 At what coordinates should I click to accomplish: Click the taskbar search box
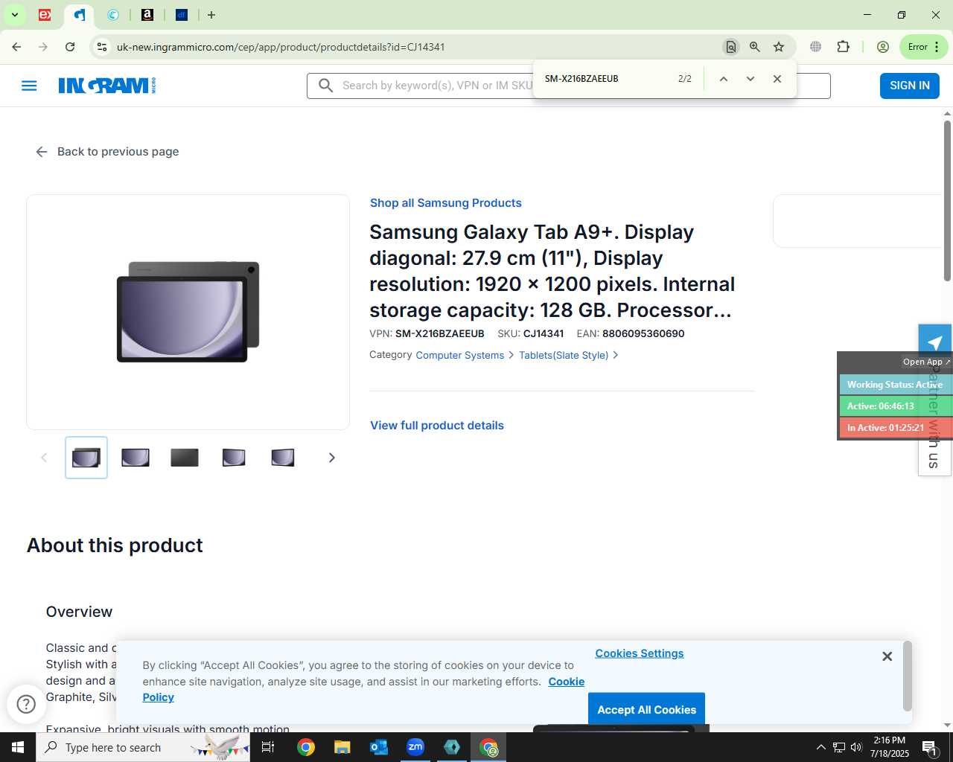[143, 747]
